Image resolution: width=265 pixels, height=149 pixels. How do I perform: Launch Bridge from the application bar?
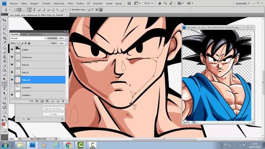(129, 3)
